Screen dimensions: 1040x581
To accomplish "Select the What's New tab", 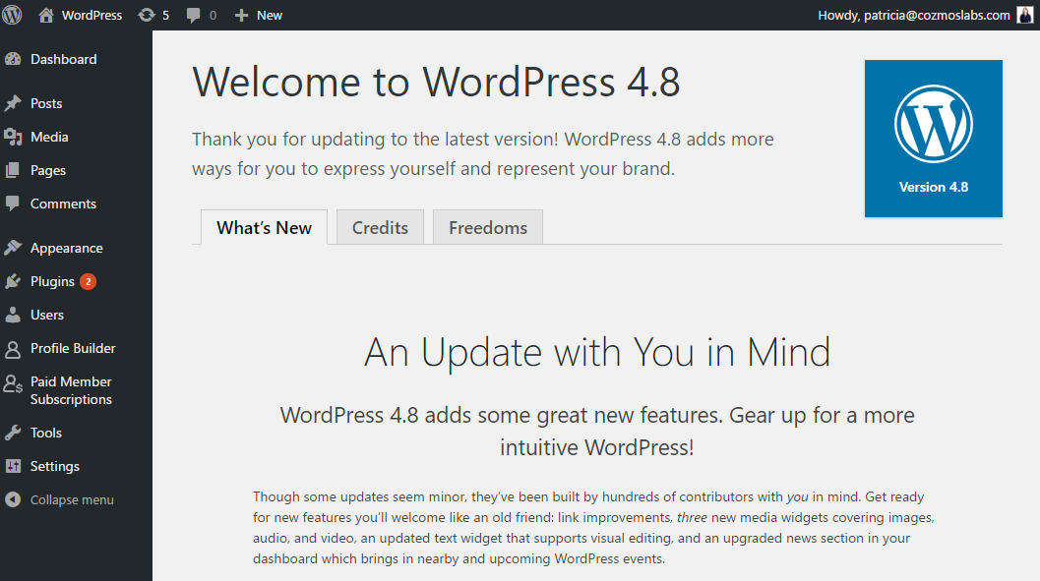I will (264, 227).
